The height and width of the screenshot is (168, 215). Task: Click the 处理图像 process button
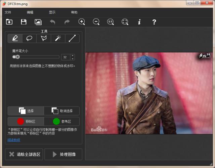pyautogui.click(x=63, y=154)
